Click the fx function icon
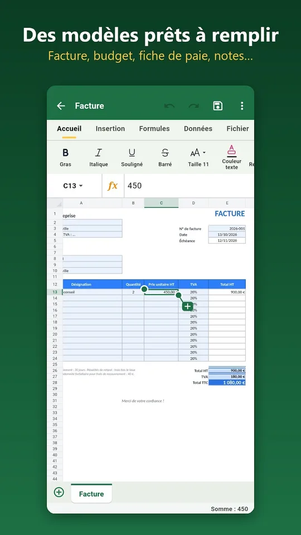This screenshot has height=535, width=301. coord(113,186)
